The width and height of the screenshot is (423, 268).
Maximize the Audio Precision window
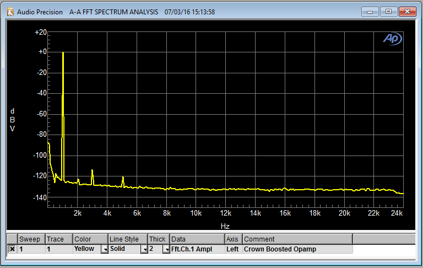[x=388, y=12]
